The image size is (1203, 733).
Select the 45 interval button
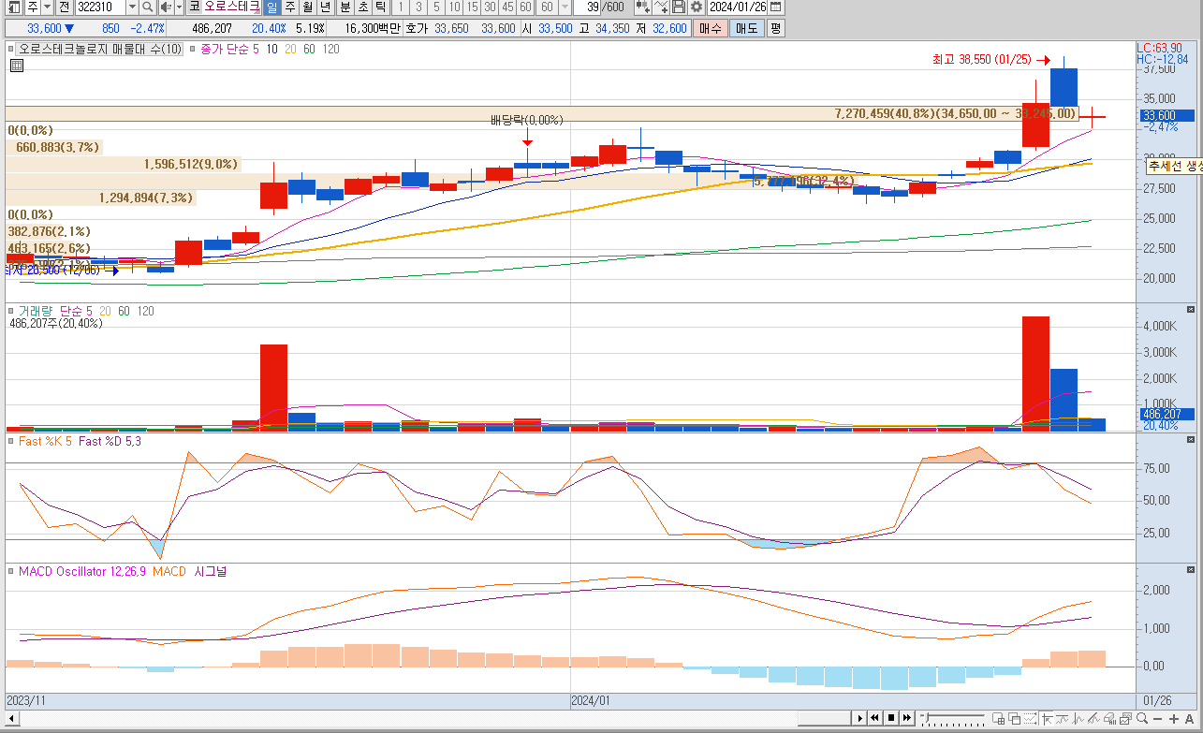pyautogui.click(x=509, y=7)
